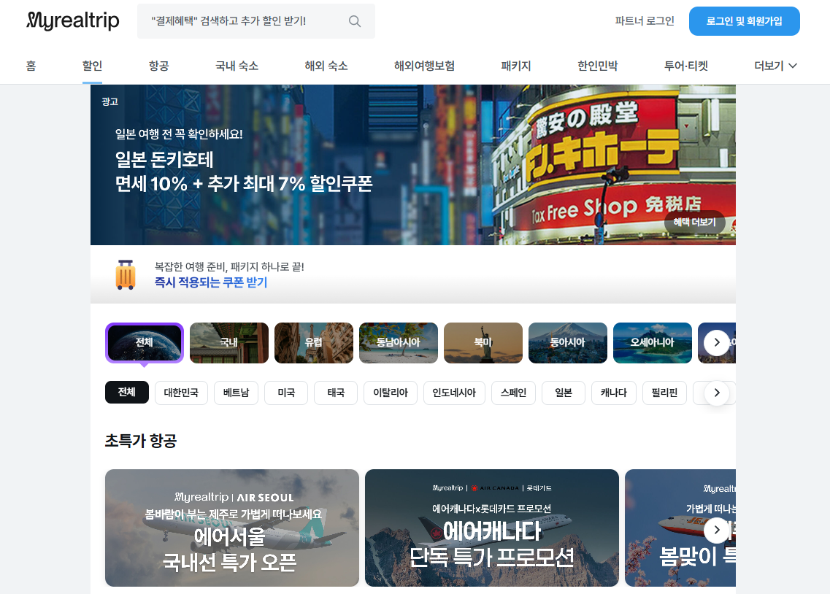Open the 항공 tab
Image resolution: width=830 pixels, height=594 pixels.
[x=159, y=66]
